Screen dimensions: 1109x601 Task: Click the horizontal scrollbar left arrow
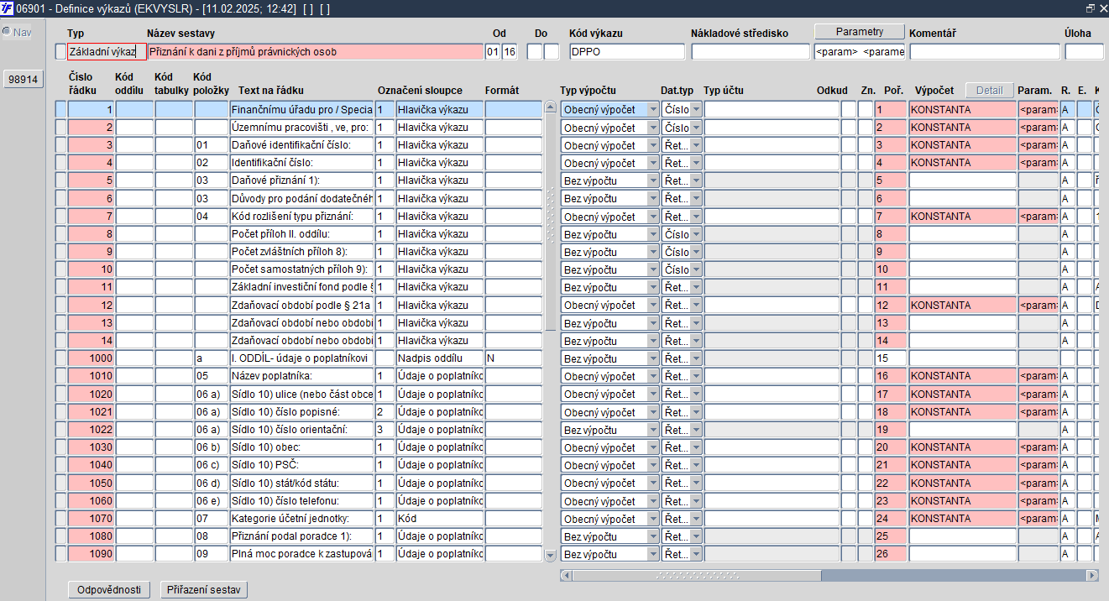coord(566,576)
